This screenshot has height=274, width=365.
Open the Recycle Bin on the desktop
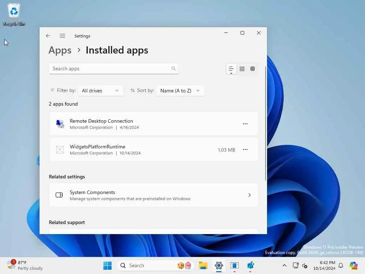(x=14, y=15)
